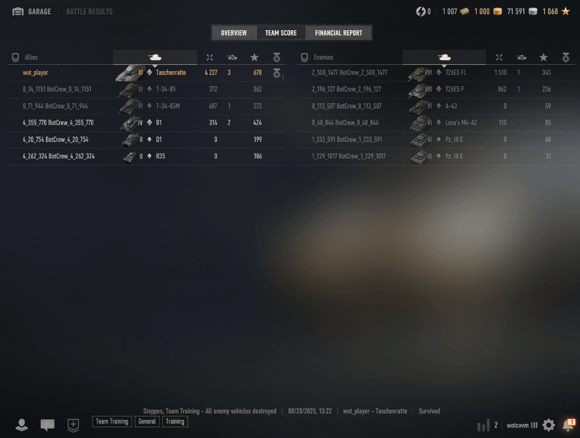This screenshot has width=580, height=438.
Task: Sort enemies by damage dealt icon
Action: (499, 57)
